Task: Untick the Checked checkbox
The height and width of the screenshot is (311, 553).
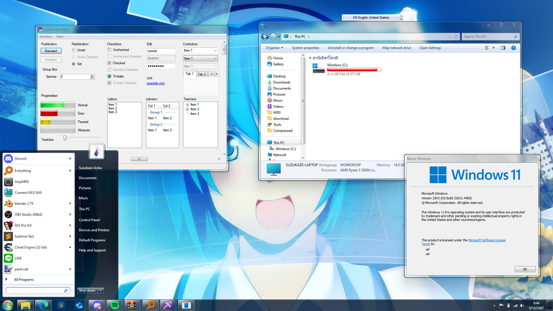Action: point(109,63)
